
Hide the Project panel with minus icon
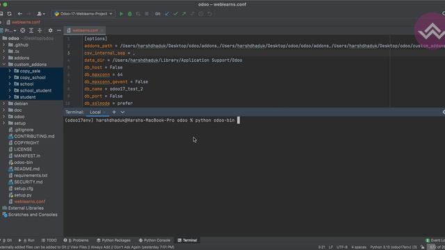[58, 31]
